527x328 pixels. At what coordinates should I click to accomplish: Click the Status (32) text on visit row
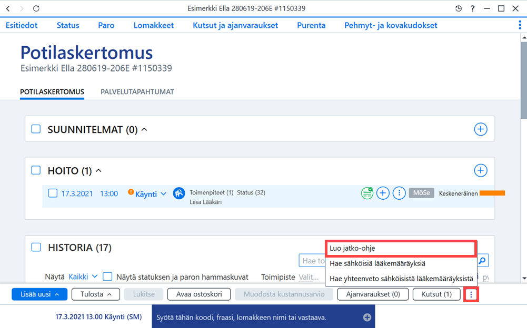click(251, 193)
